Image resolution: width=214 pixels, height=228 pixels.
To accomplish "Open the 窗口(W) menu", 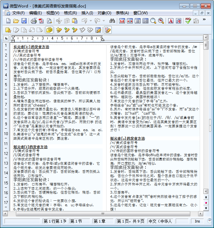I will click(x=140, y=13).
